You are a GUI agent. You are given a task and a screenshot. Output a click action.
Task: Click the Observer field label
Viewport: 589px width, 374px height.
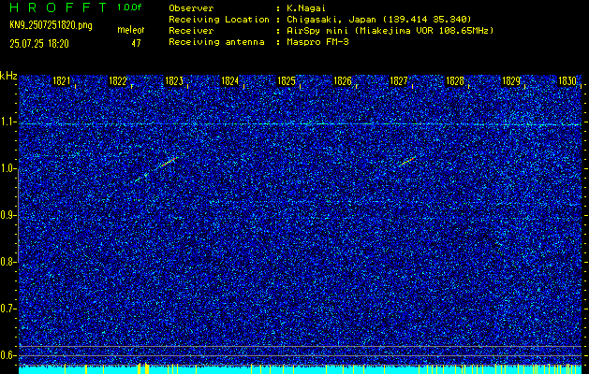(191, 7)
